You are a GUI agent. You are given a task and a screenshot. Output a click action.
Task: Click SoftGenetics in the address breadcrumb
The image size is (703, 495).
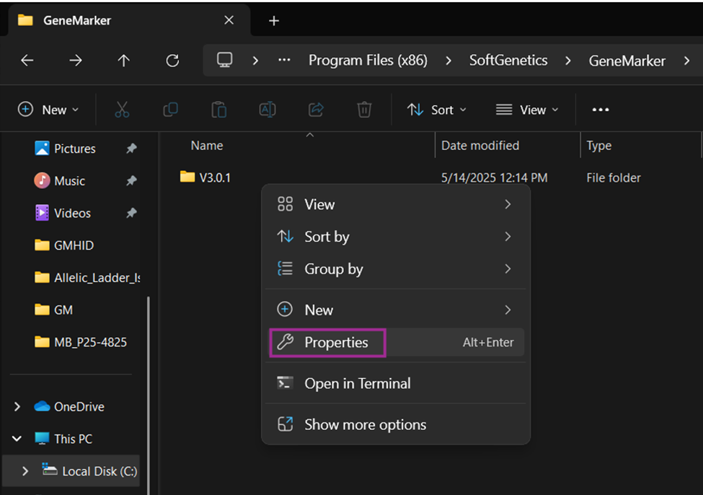(x=508, y=61)
